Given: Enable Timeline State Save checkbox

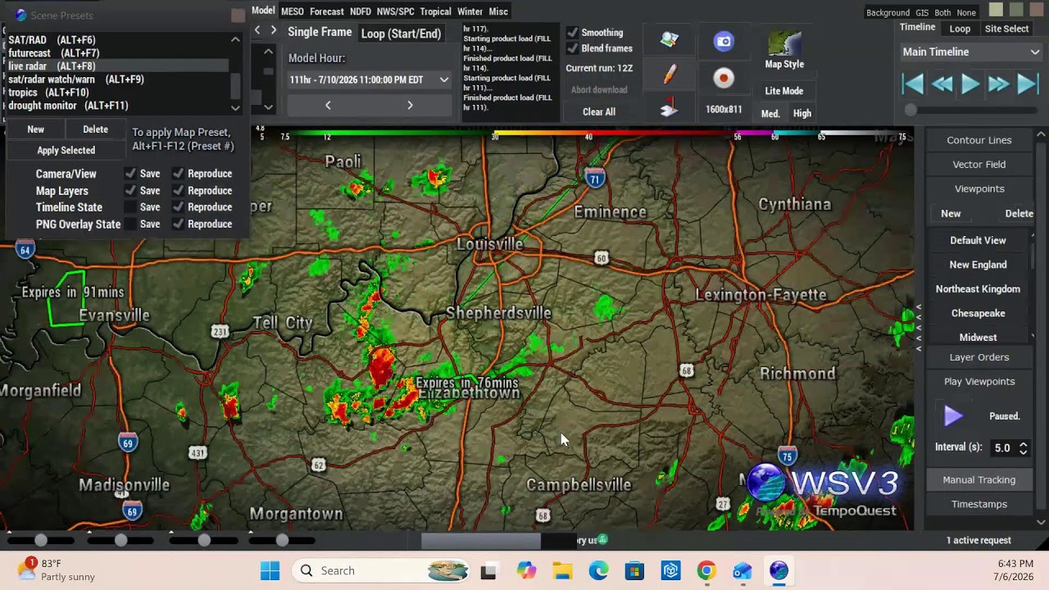Looking at the screenshot, I should (x=129, y=207).
